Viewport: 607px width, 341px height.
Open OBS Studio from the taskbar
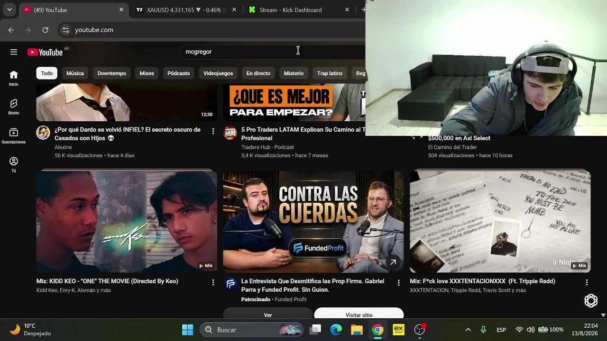tap(420, 330)
